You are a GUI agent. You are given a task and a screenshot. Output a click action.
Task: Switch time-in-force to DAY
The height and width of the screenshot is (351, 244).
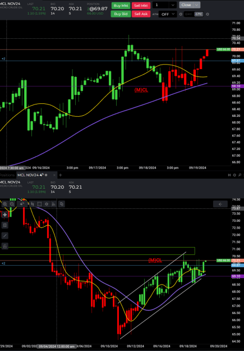coord(188,14)
